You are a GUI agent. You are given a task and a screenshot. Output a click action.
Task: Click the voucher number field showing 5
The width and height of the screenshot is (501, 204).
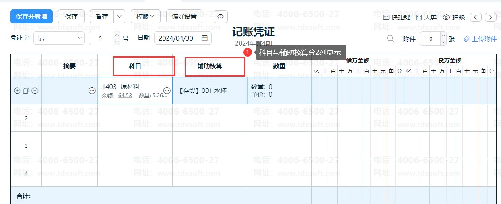click(101, 38)
